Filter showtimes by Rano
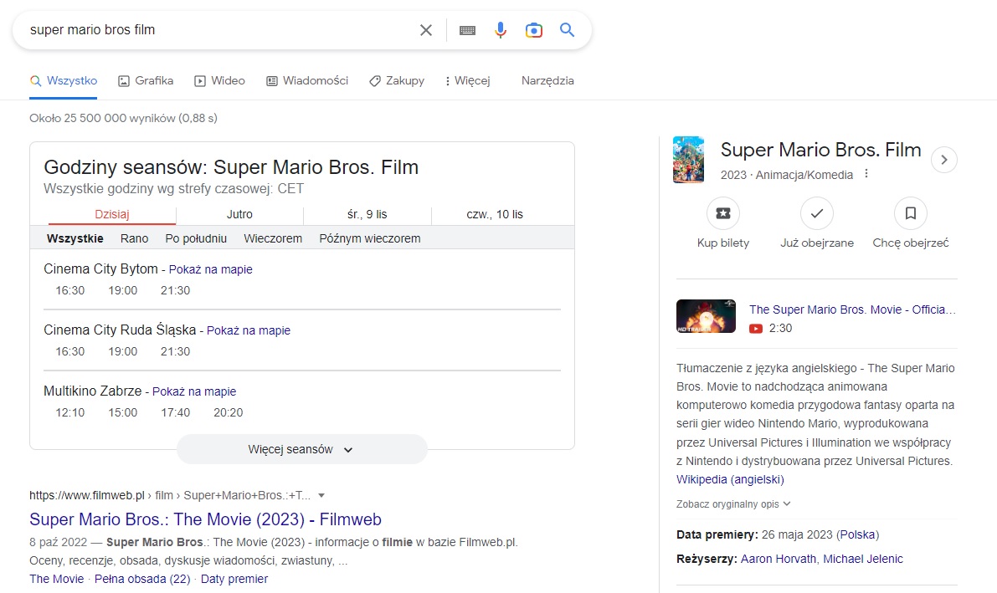Viewport: 997px width, 593px height. coord(134,238)
